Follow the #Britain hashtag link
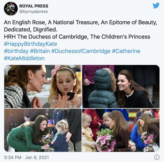This screenshot has height=162, width=164. [x=40, y=51]
